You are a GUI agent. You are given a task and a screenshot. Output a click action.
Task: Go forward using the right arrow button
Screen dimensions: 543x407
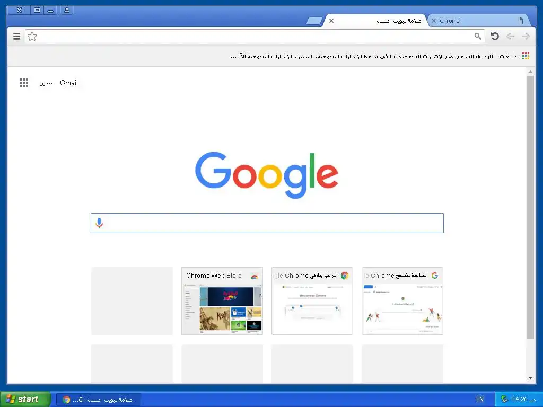coord(526,37)
